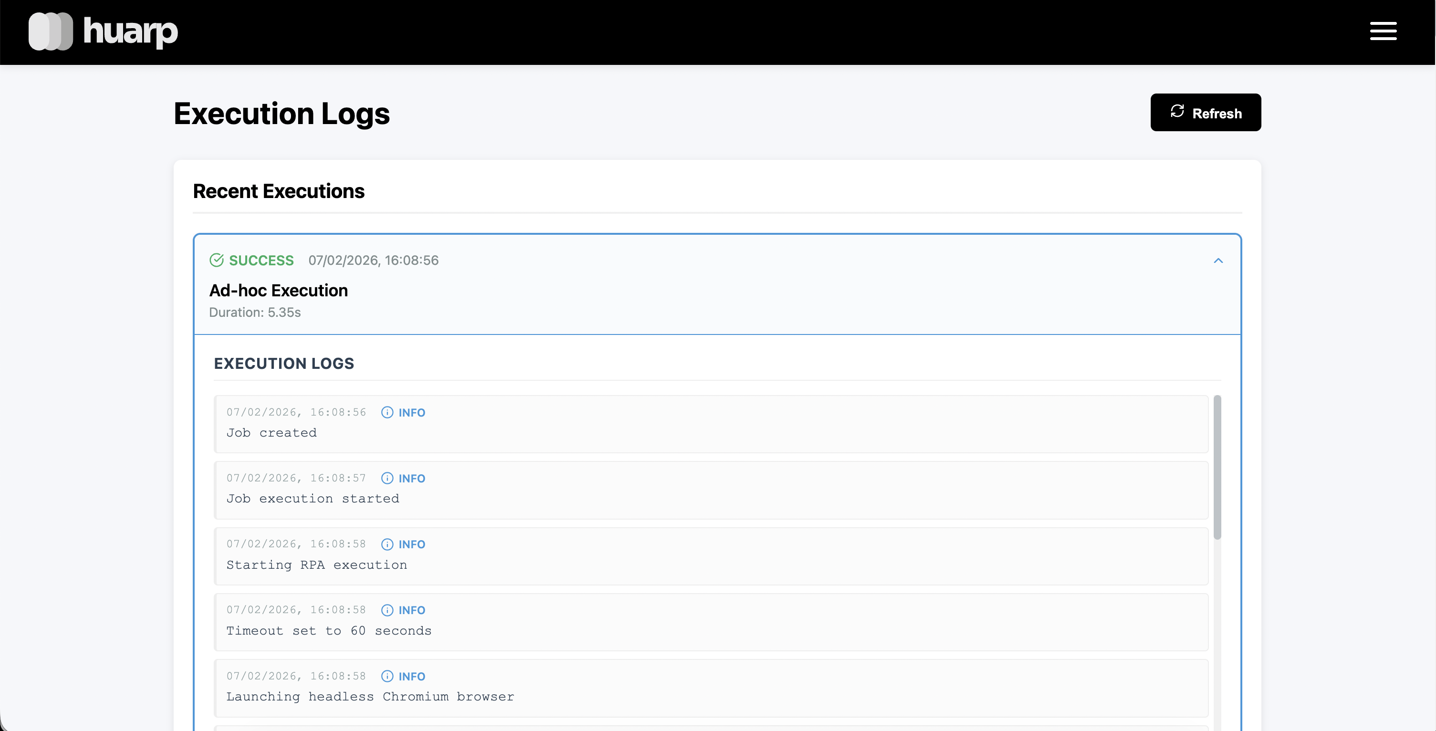The height and width of the screenshot is (731, 1436).
Task: Collapse the Ad-hoc Execution entry chevron
Action: (x=1218, y=261)
